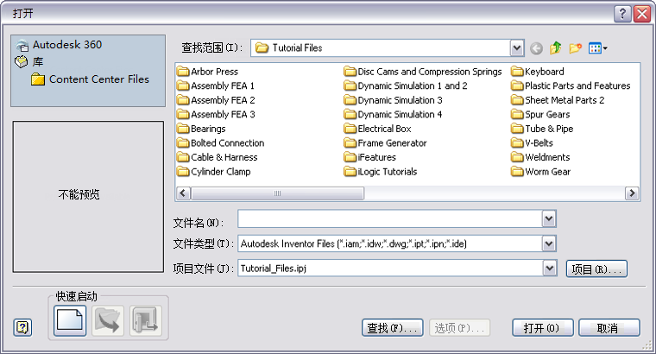Click the create new folder icon
Screen dimensions: 656x354
click(x=575, y=48)
